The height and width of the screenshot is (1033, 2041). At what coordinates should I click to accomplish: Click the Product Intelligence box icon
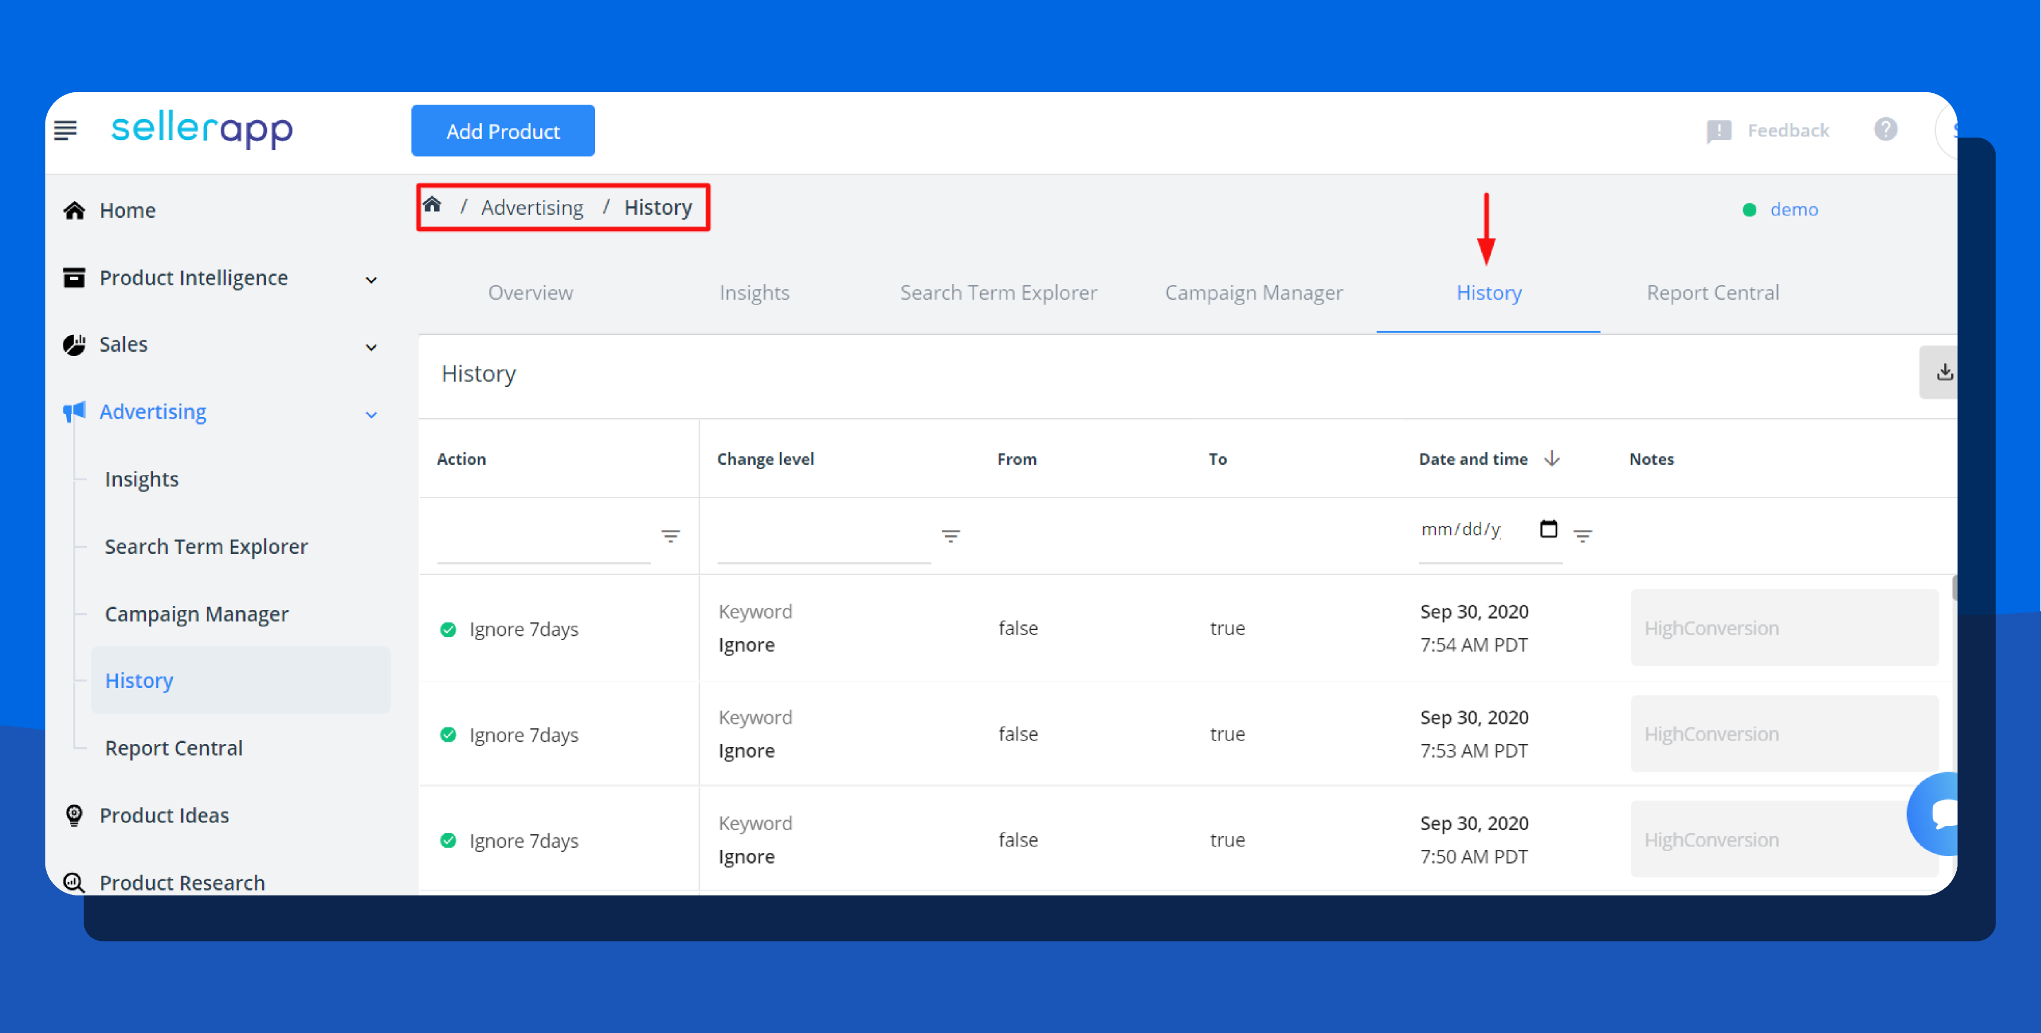click(74, 278)
